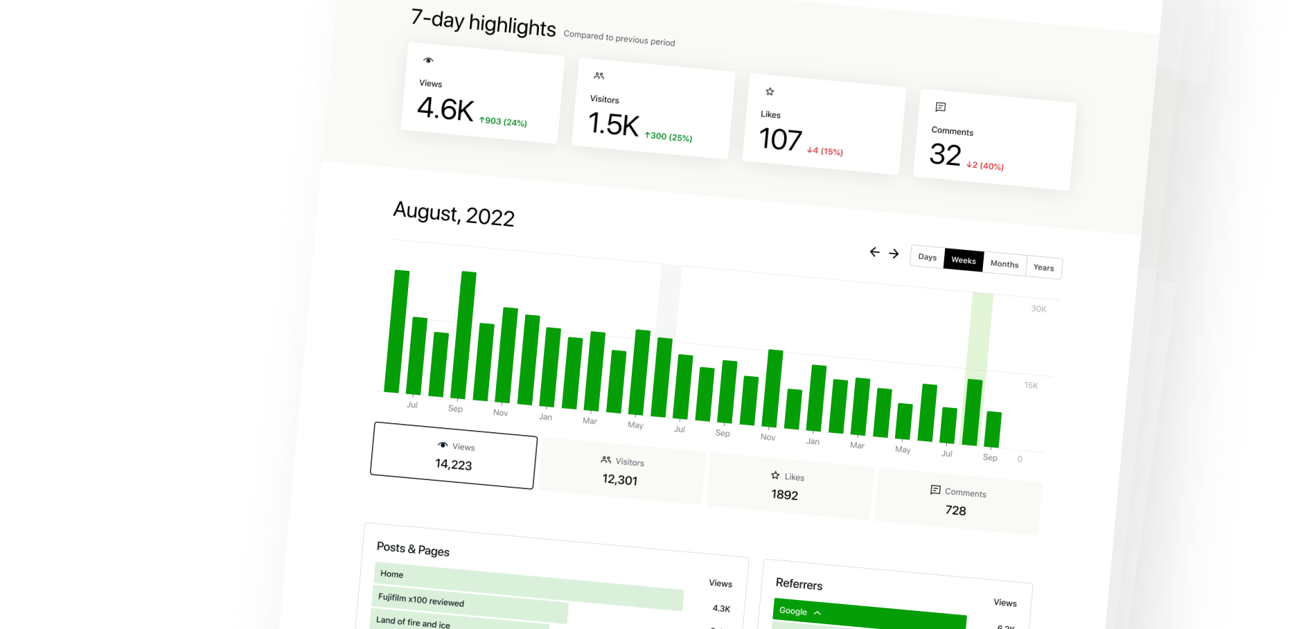The height and width of the screenshot is (629, 1310).
Task: Select the Views 14,223 chart metric
Action: point(454,456)
